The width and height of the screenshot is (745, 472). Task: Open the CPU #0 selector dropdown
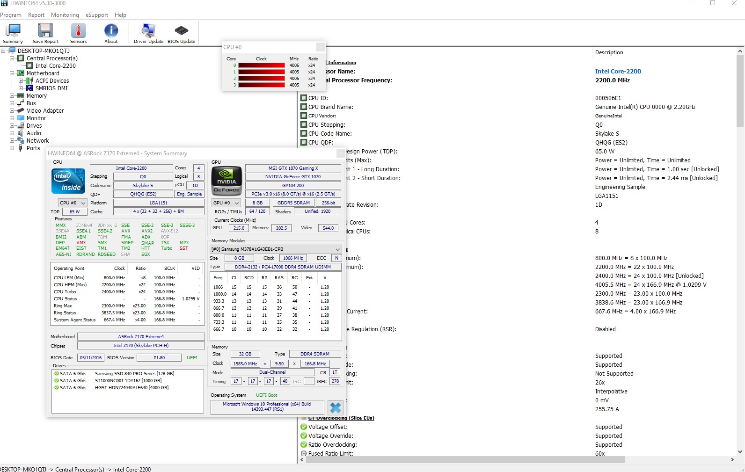tap(73, 203)
